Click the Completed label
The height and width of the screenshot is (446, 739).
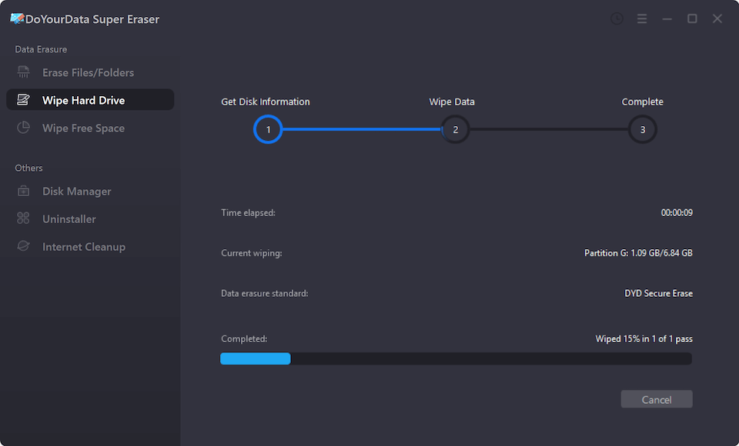coord(244,338)
